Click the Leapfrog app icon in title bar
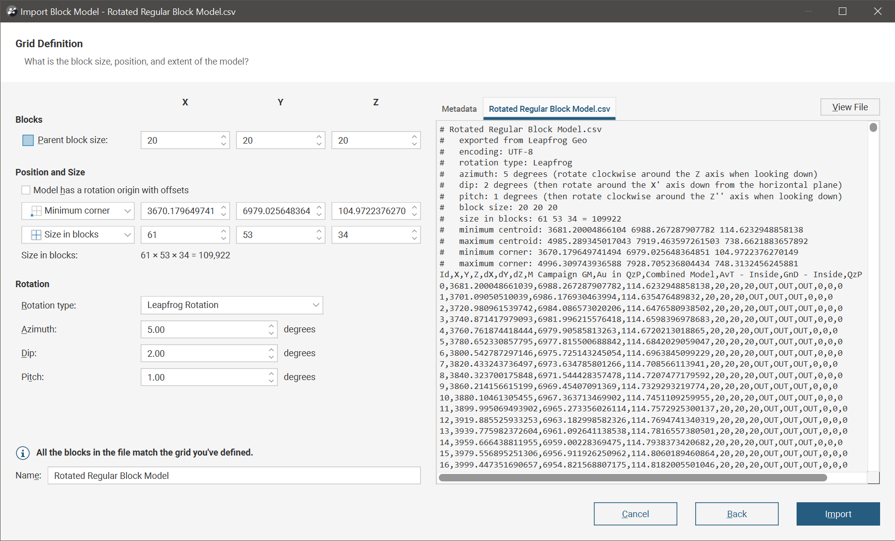The height and width of the screenshot is (541, 895). point(11,11)
